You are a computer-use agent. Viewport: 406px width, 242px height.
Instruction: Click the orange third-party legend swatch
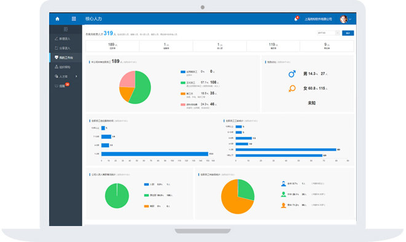pyautogui.click(x=183, y=93)
